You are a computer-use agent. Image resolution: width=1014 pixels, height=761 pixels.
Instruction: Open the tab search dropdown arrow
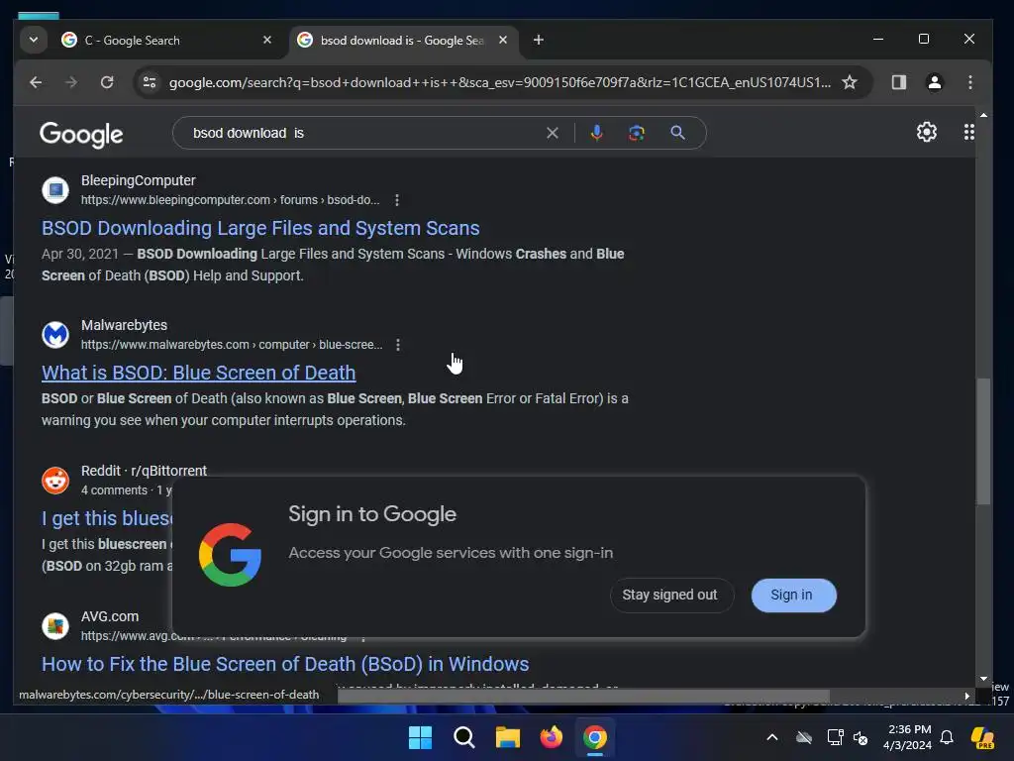pos(33,40)
